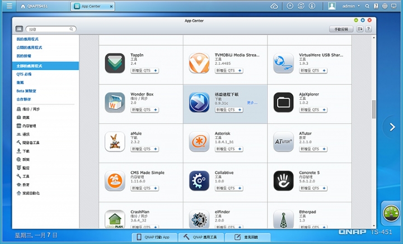
Task: Open the admin user dropdown
Action: point(350,6)
